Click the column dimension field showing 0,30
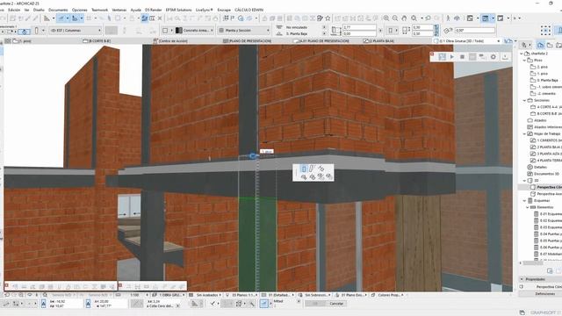The width and height of the screenshot is (562, 316). pos(423,27)
